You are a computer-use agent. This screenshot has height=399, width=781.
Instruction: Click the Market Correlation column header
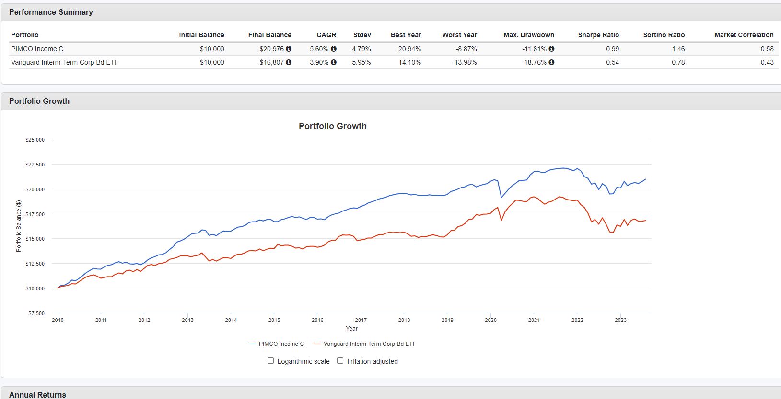pyautogui.click(x=744, y=35)
